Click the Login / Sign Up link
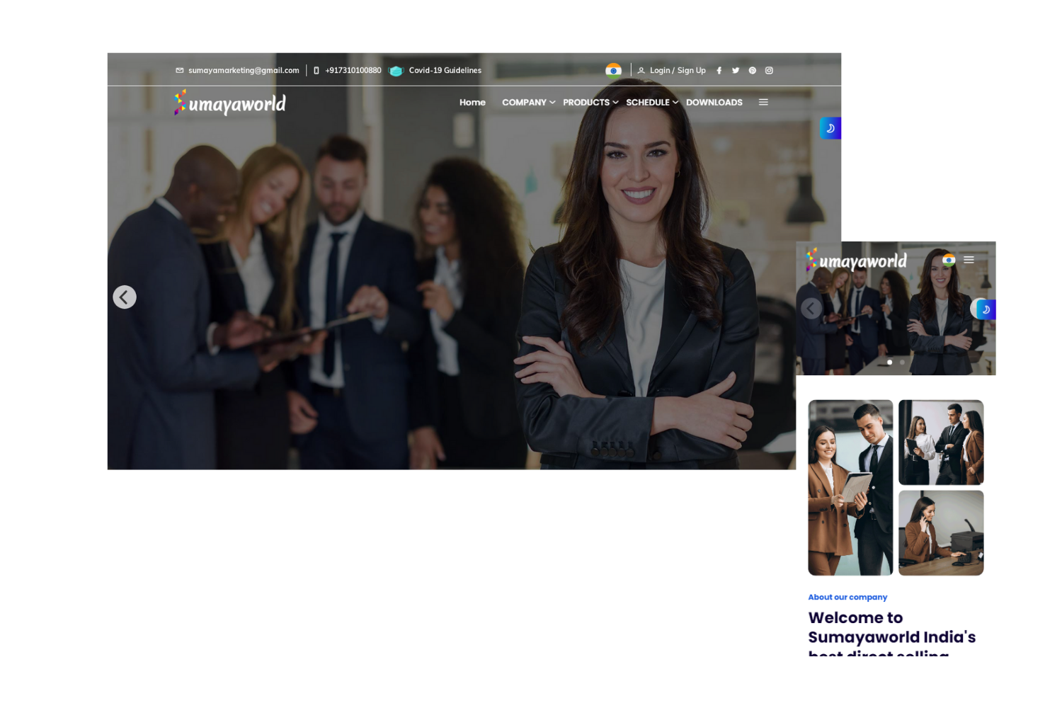The image size is (1062, 708). [x=677, y=71]
